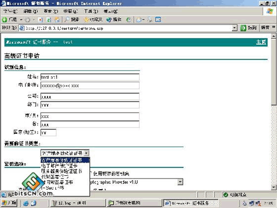The image size is (277, 208).
Task: Select IPSec 证书 in the certificate list
Action: (x=65, y=187)
